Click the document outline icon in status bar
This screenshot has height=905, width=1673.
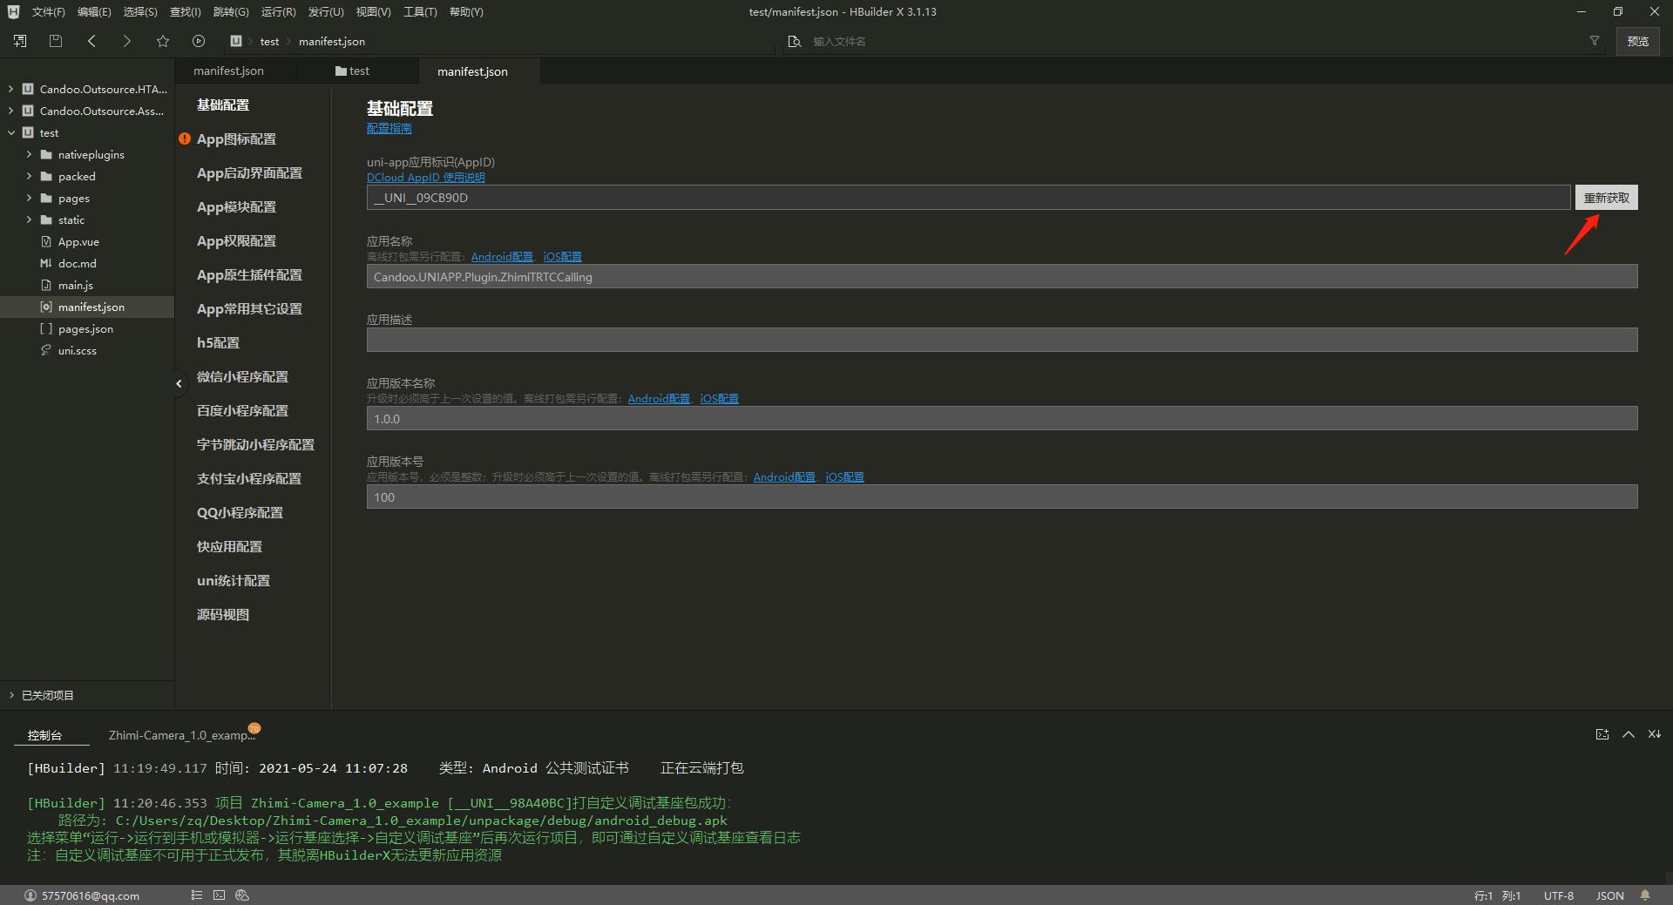pyautogui.click(x=197, y=895)
